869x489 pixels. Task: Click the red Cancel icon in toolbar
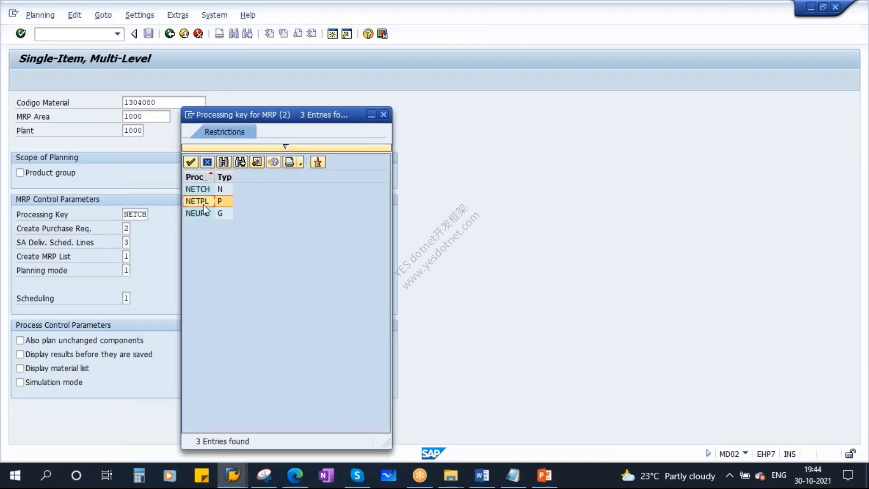198,34
